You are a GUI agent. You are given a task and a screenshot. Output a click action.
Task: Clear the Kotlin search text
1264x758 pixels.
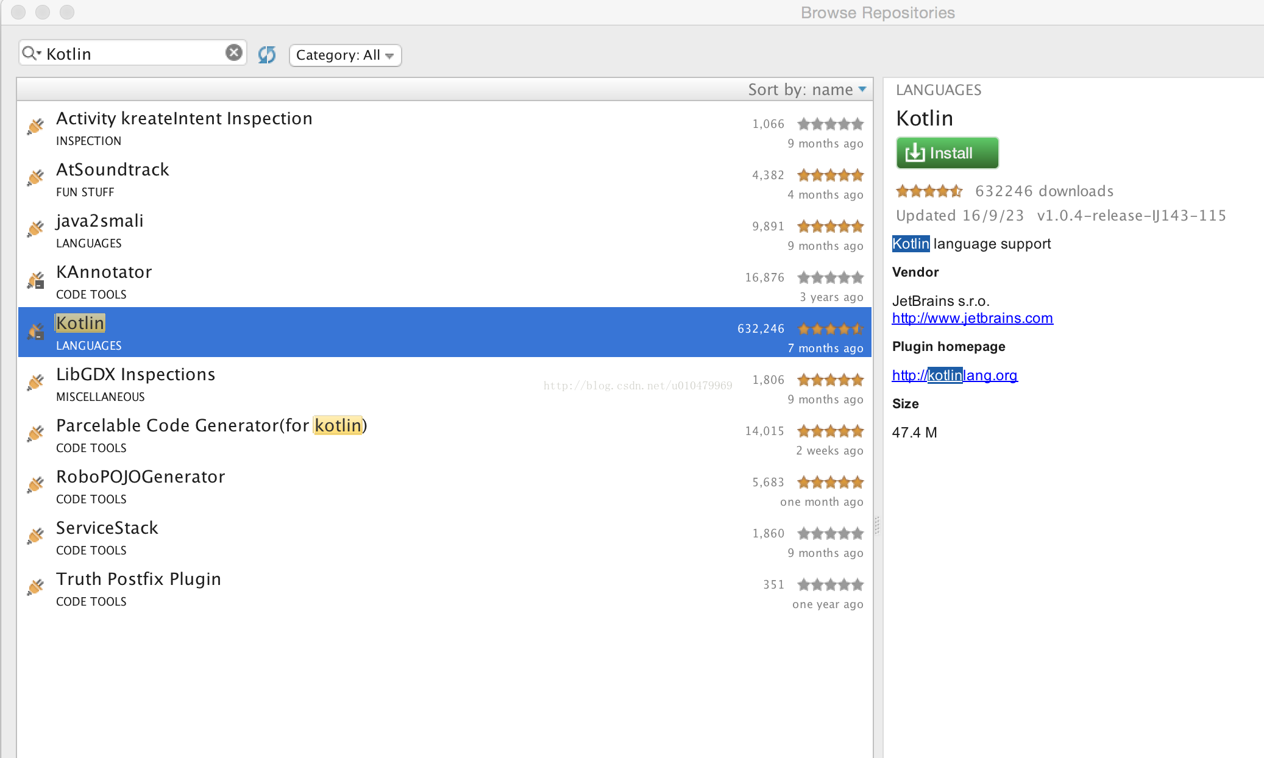coord(234,53)
